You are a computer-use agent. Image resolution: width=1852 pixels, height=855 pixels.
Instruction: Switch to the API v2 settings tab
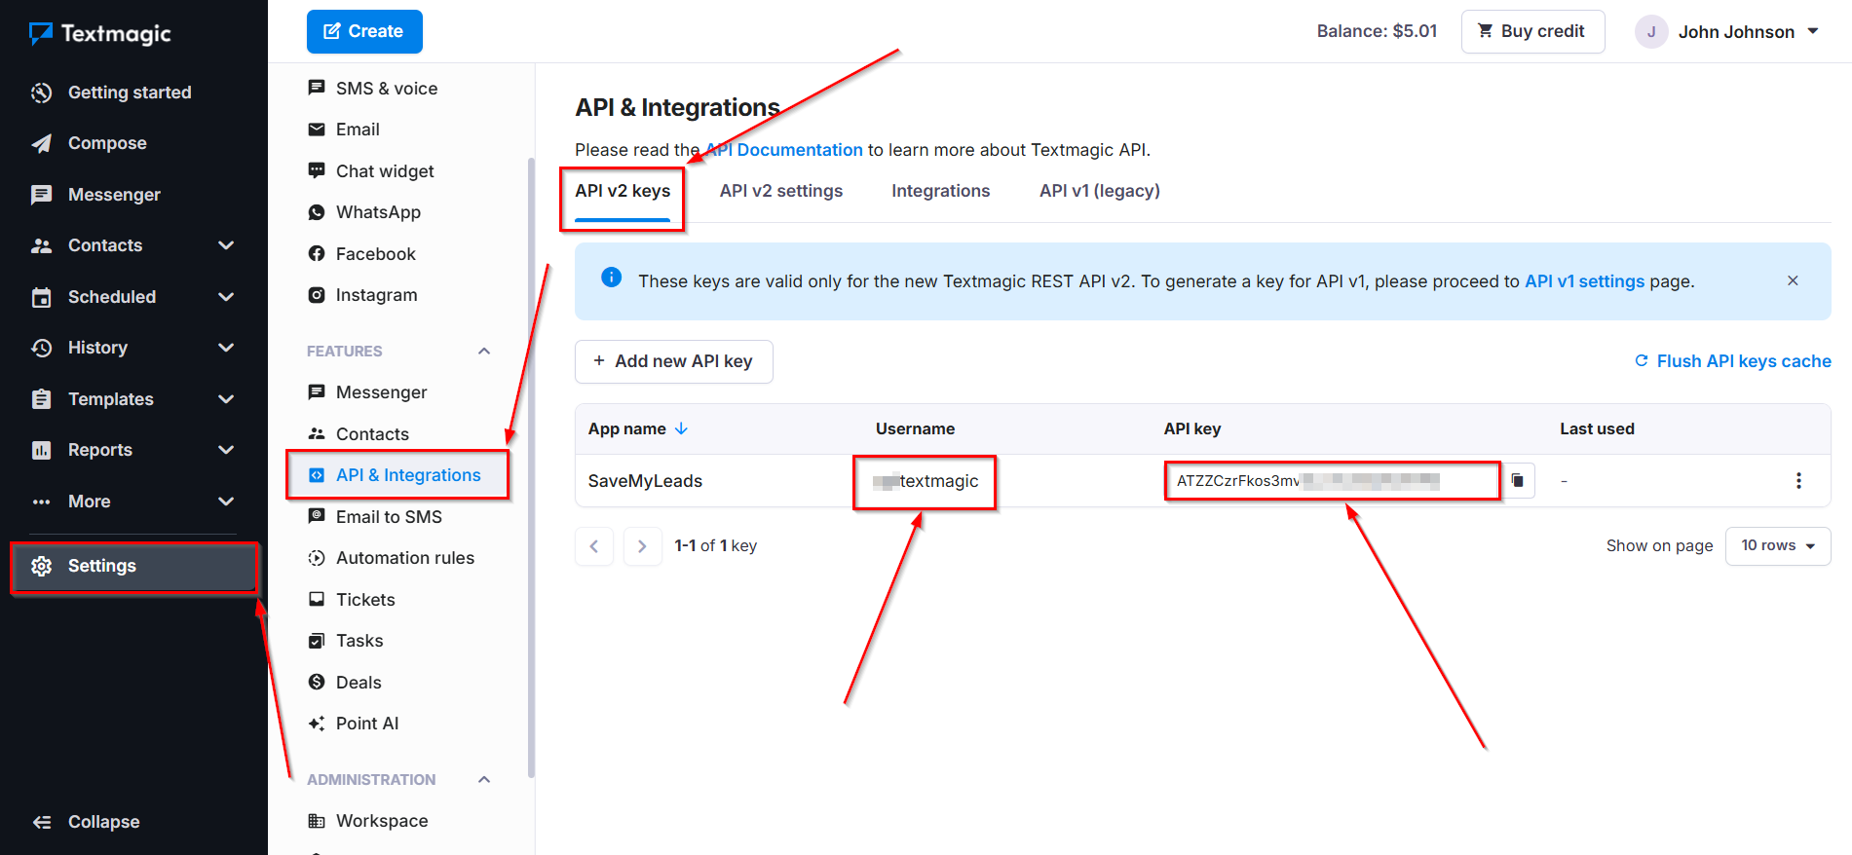(x=780, y=191)
